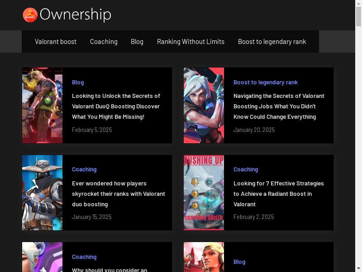The width and height of the screenshot is (362, 272).
Task: Open the masked gunslinger character thumbnail
Action: [43, 193]
